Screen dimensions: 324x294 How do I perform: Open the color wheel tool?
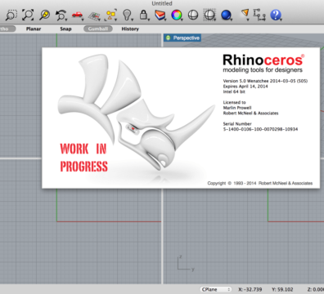point(177,15)
